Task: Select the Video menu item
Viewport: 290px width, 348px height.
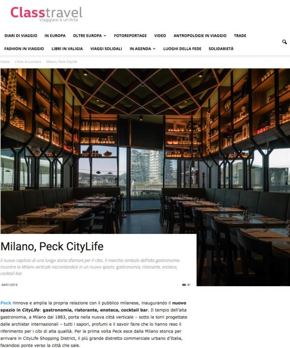Action: click(160, 35)
